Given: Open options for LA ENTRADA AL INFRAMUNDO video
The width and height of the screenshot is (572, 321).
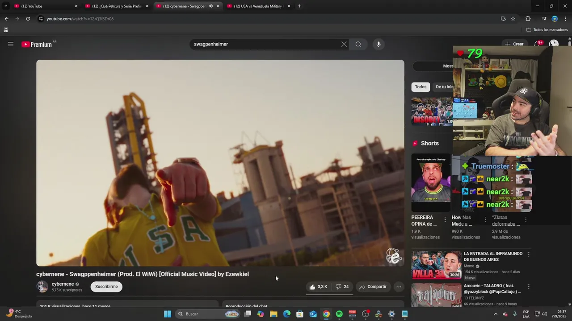Looking at the screenshot, I should point(529,255).
